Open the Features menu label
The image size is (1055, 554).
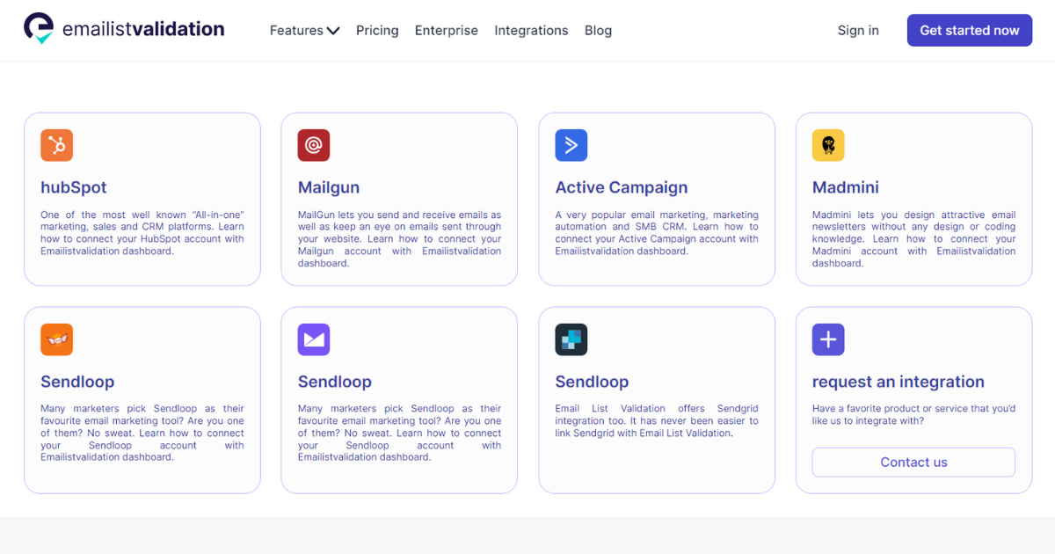[296, 30]
